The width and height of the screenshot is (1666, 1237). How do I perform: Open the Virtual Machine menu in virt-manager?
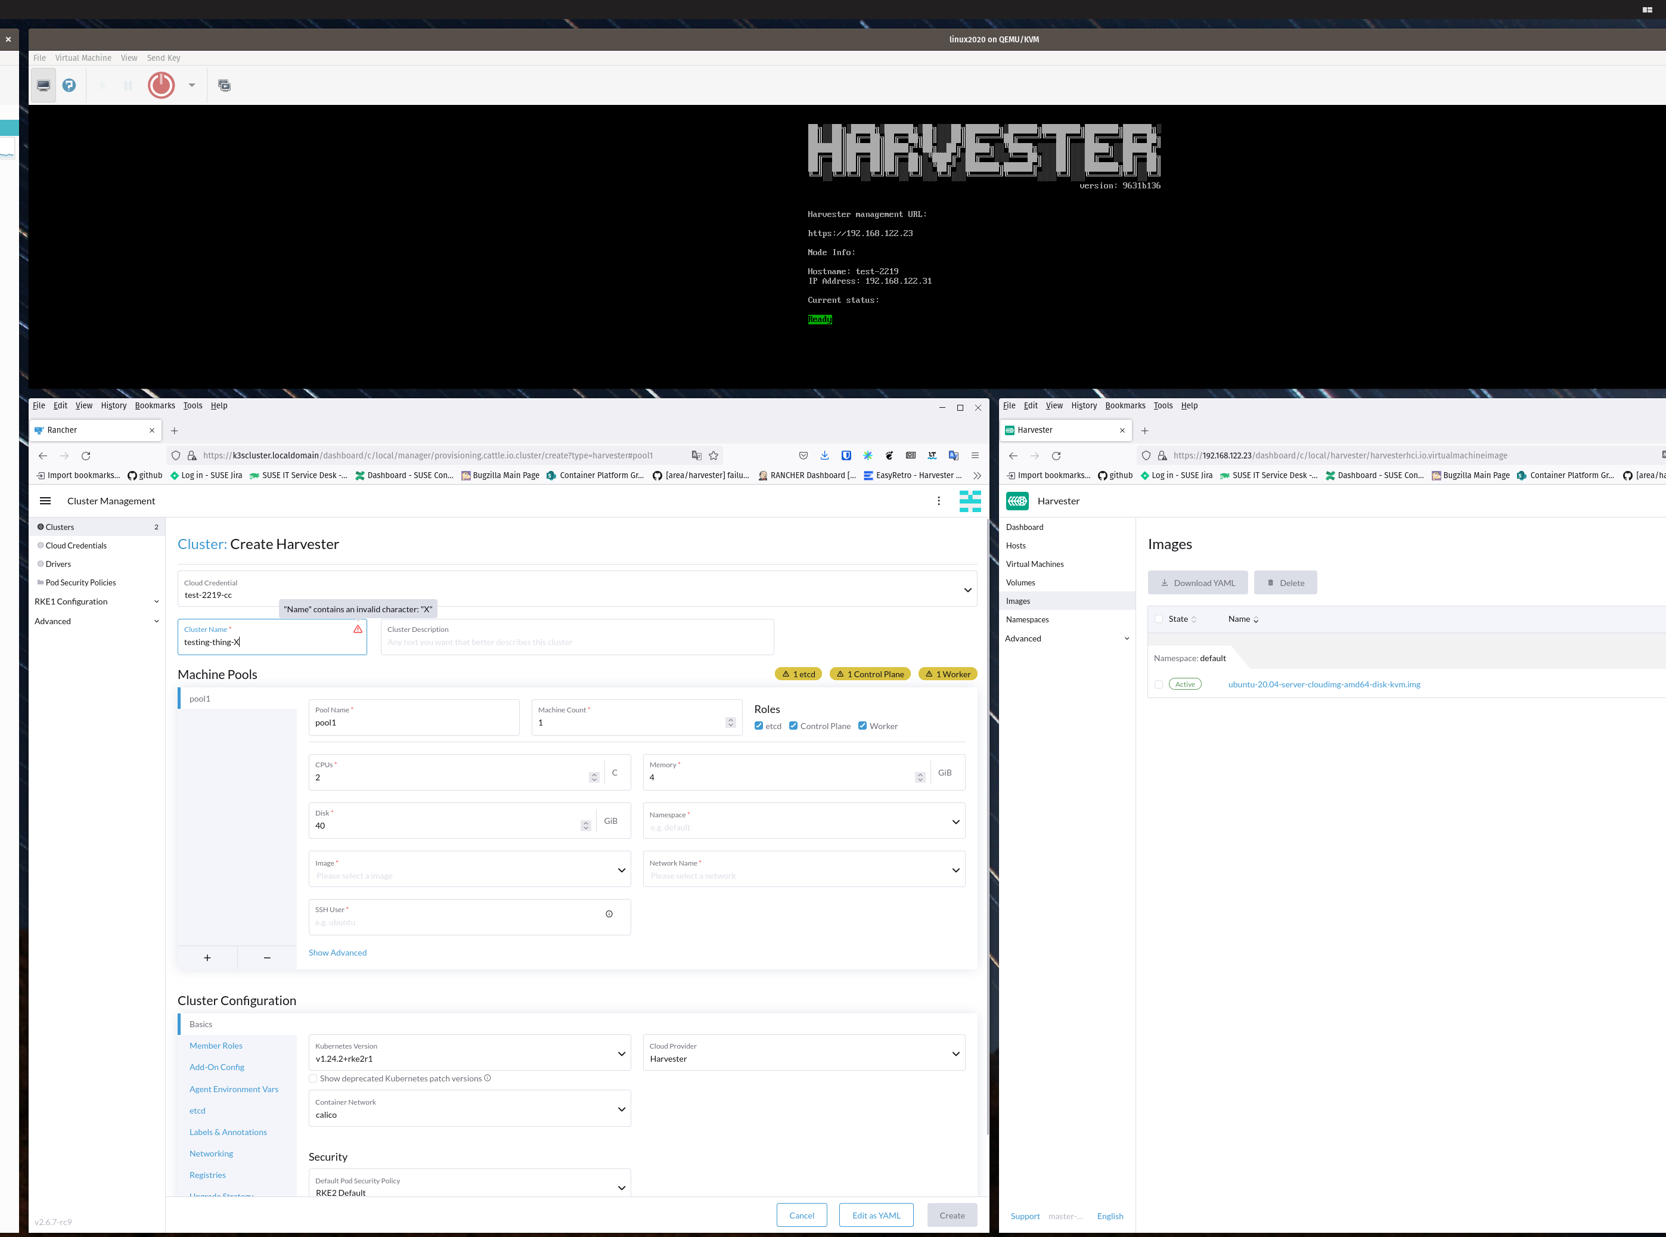point(83,58)
